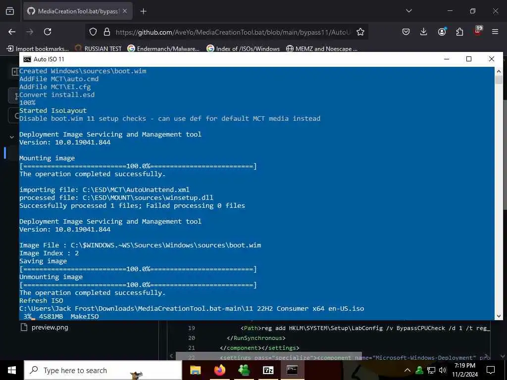
Task: Open the MEMZ and Noescape bookmark
Action: tap(322, 49)
